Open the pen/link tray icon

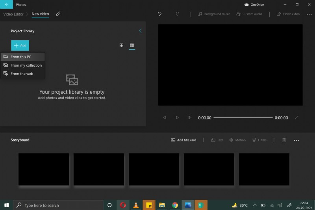289,205
